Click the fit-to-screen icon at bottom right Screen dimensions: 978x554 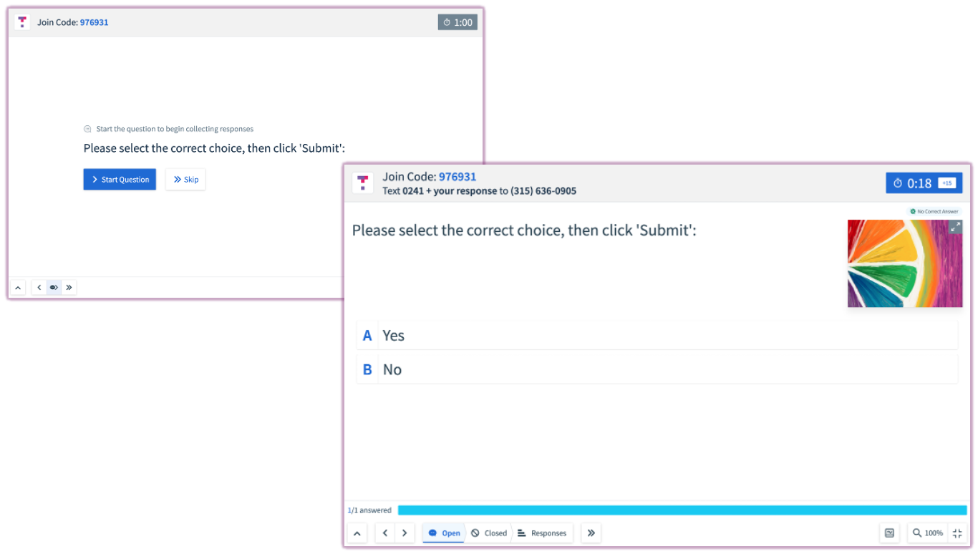click(957, 533)
